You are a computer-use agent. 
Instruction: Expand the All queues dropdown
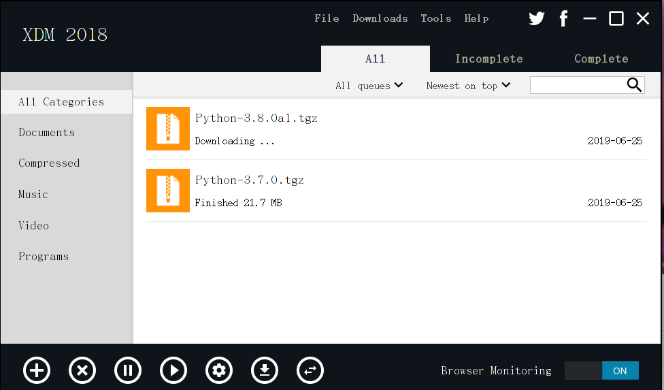coord(369,86)
